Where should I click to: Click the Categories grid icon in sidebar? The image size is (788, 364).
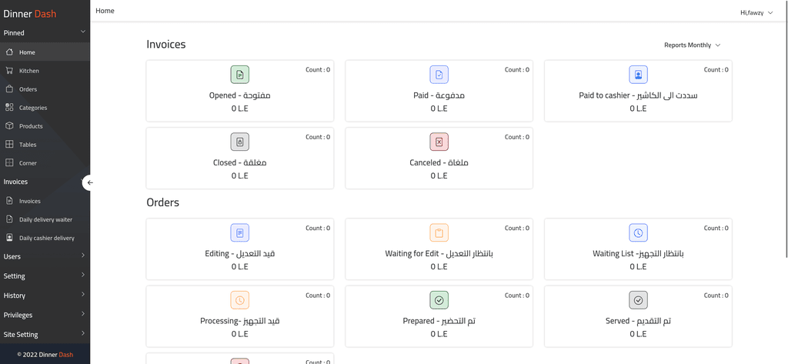tap(9, 107)
